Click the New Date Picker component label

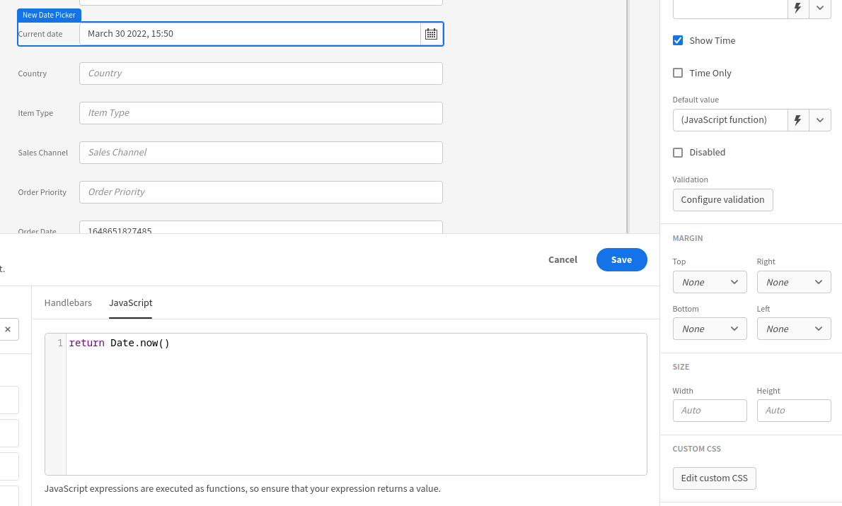[x=49, y=15]
